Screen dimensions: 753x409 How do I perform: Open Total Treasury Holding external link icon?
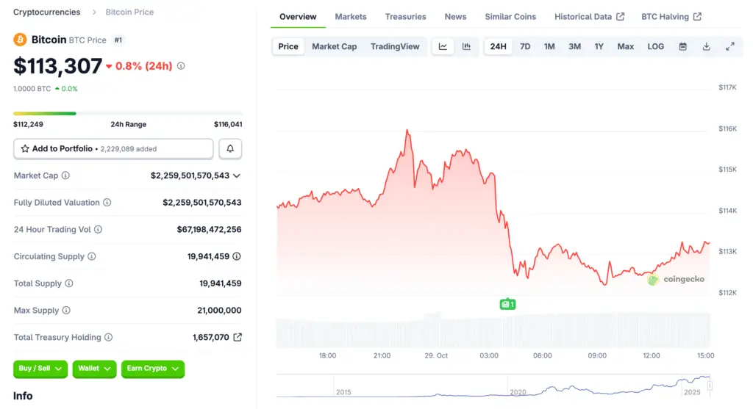click(x=238, y=338)
